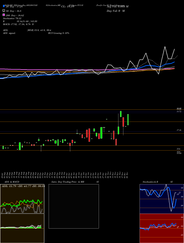This screenshot has width=184, height=243.
Task: Click the 'Stochastics: 70.12' readout
Action: click(12, 18)
